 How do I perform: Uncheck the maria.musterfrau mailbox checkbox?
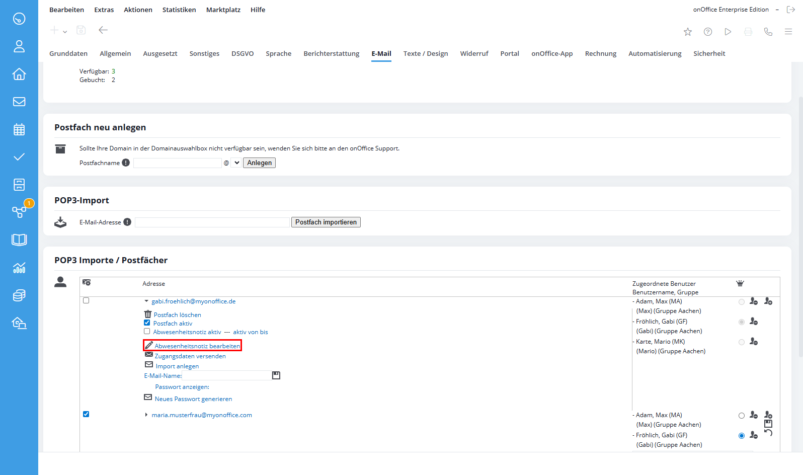coord(86,414)
